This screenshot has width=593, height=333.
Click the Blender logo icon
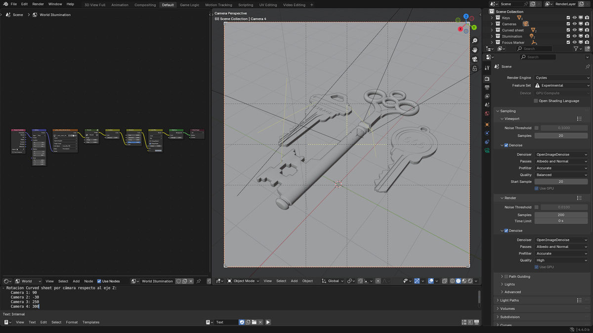click(x=5, y=4)
